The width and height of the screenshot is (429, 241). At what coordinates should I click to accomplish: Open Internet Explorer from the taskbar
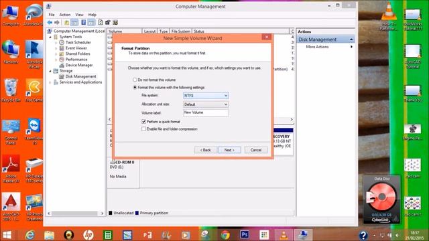[29, 235]
